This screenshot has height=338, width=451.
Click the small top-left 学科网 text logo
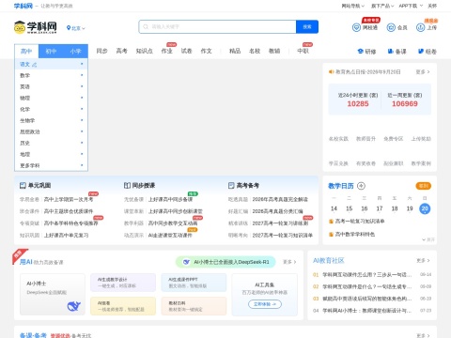23,6
